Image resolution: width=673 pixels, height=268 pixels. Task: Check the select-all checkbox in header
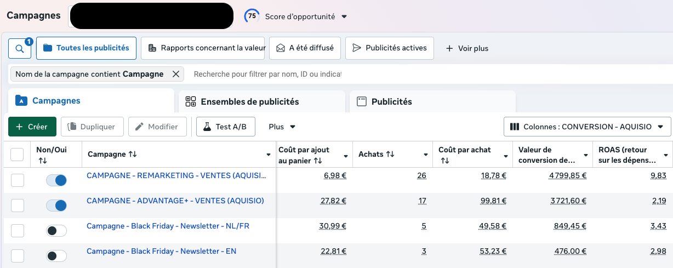pyautogui.click(x=18, y=155)
